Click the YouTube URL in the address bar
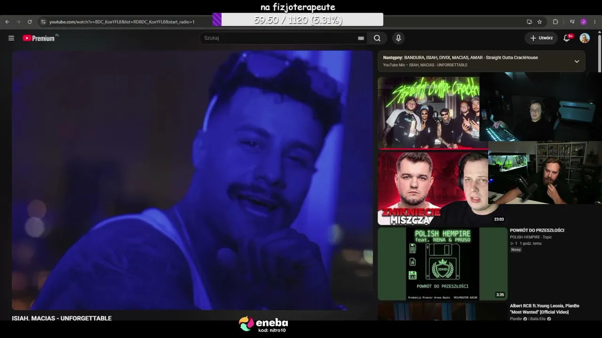The image size is (602, 338). pyautogui.click(x=122, y=22)
